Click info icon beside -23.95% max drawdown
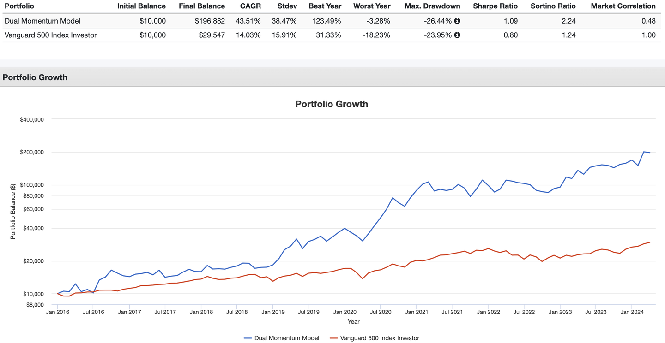The width and height of the screenshot is (665, 343). click(x=457, y=35)
